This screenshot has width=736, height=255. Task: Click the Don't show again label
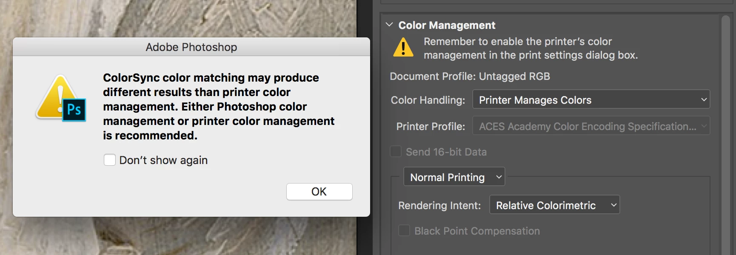(163, 160)
